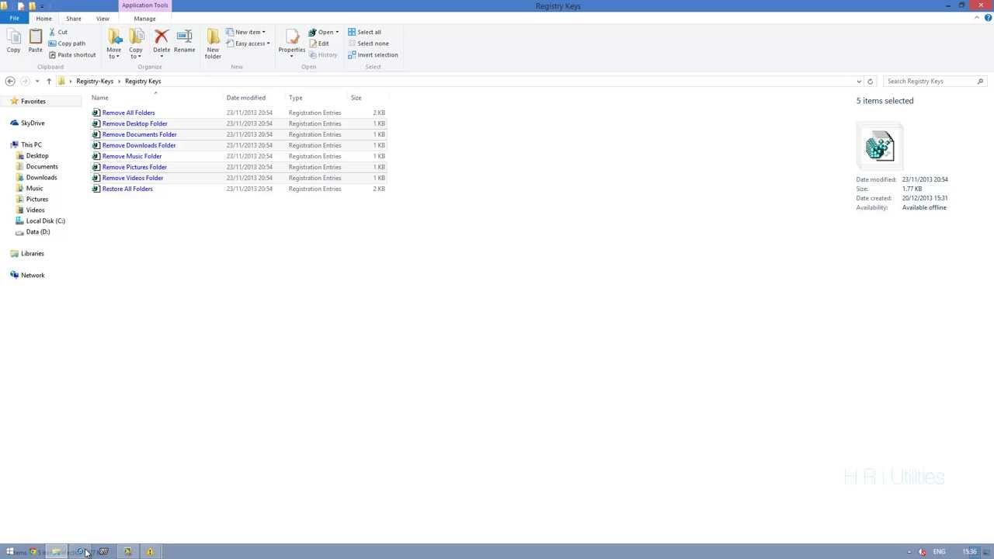This screenshot has height=559, width=994.
Task: Open the Manage ribbon tab
Action: tap(144, 19)
